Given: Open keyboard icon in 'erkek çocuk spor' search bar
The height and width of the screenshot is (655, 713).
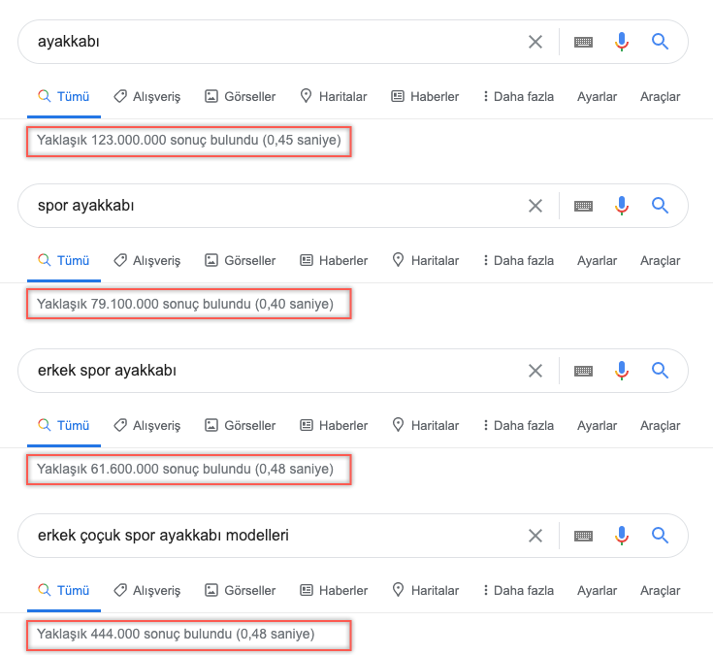Looking at the screenshot, I should click(x=583, y=537).
